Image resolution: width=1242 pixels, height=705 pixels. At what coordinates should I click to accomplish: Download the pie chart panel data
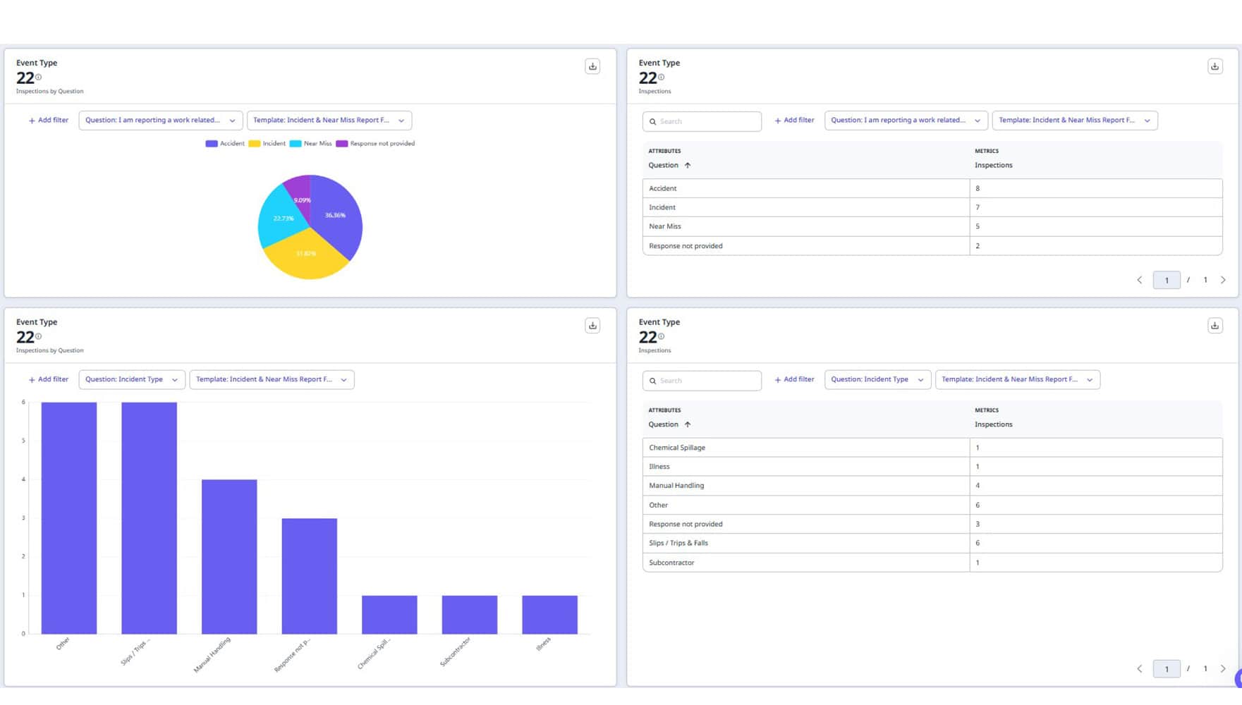592,66
